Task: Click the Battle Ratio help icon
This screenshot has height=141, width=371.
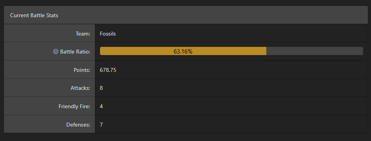Action: (x=55, y=52)
